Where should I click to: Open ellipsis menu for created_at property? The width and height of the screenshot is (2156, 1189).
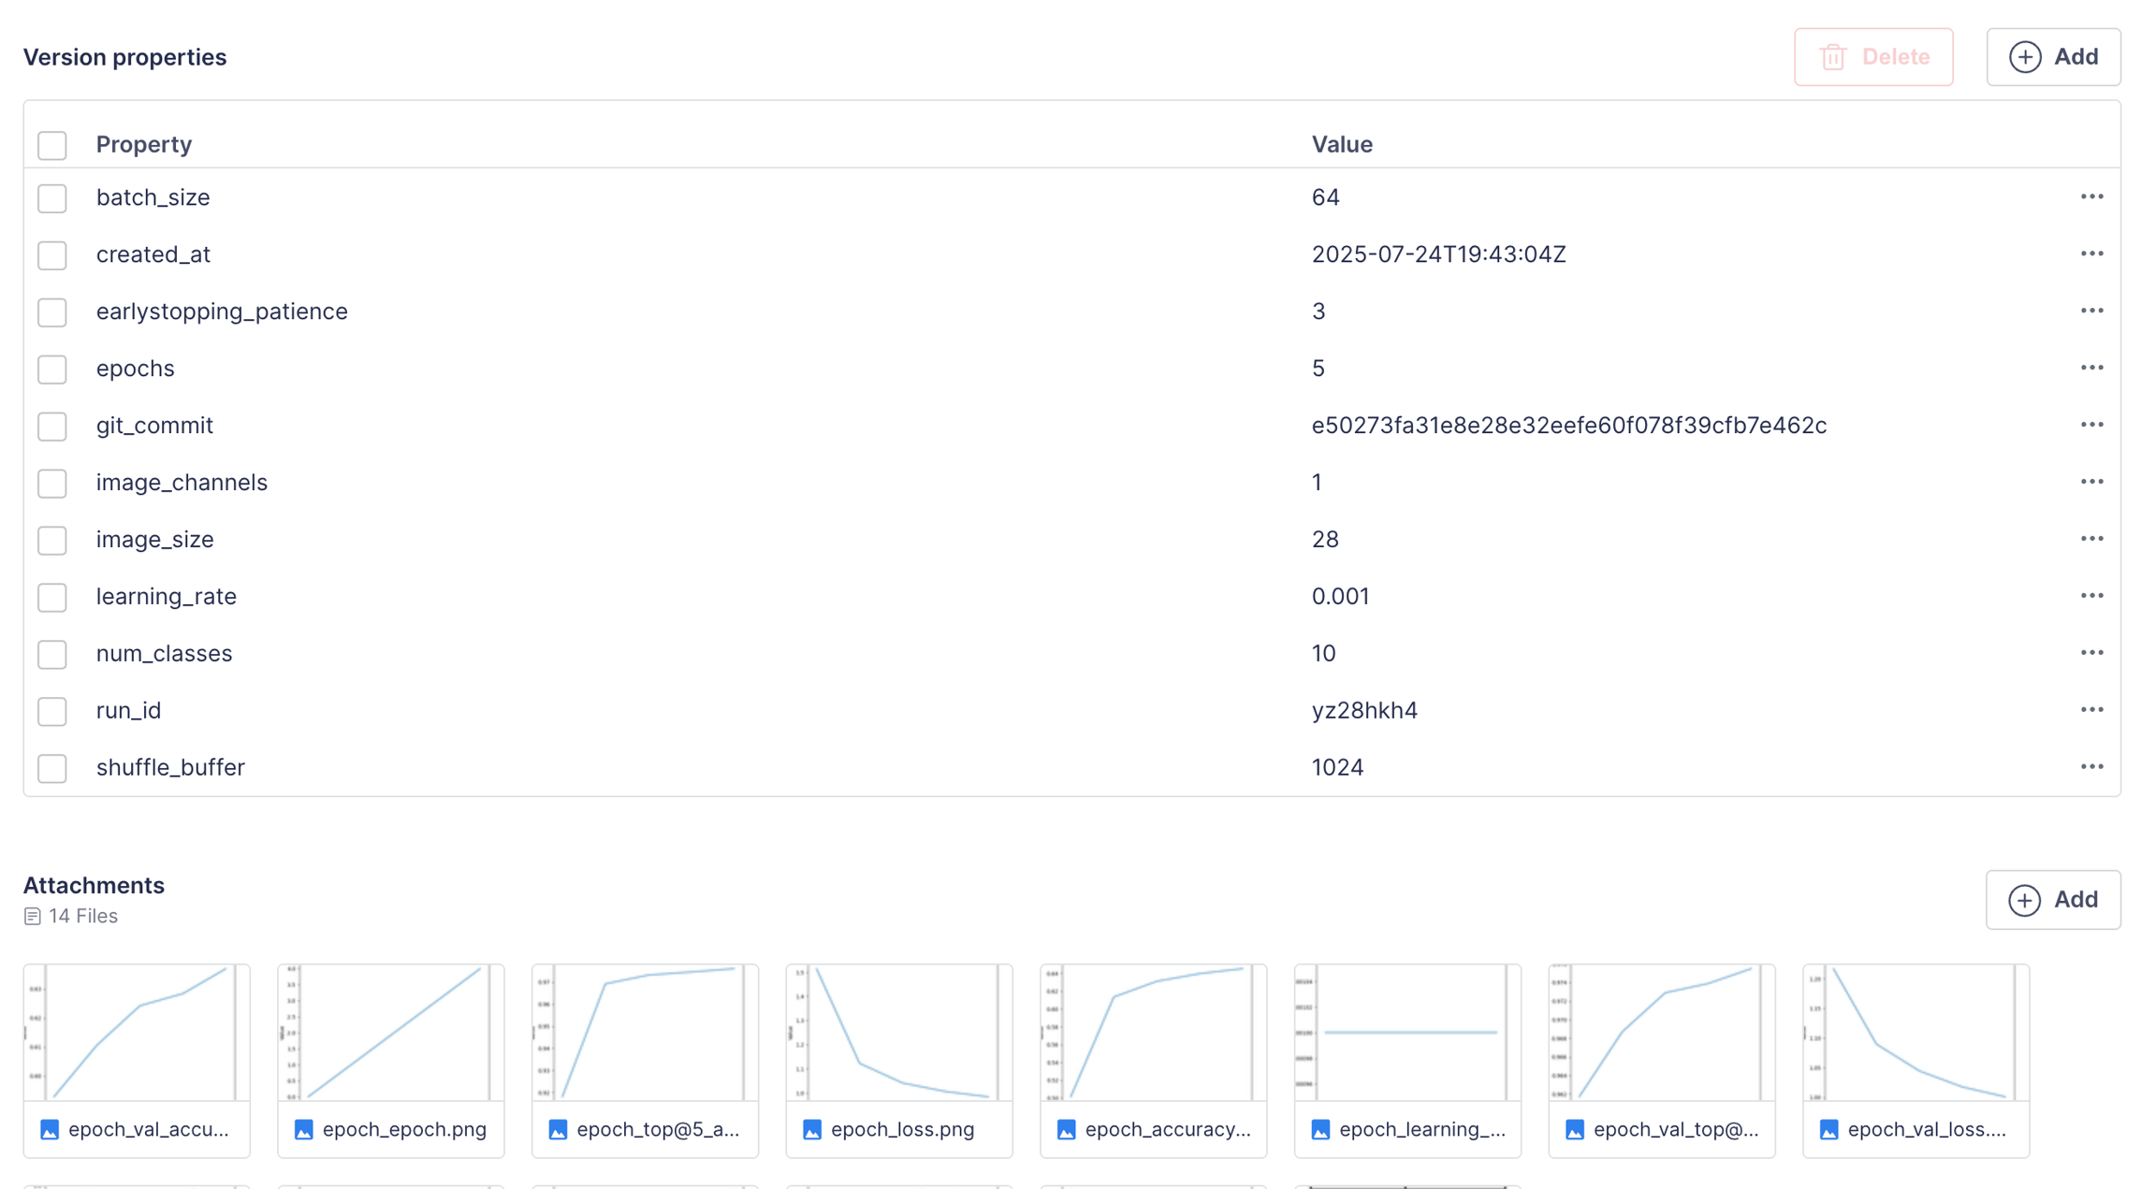tap(2091, 254)
